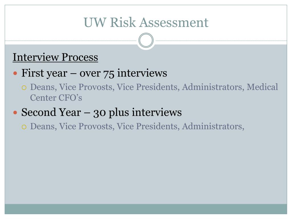Click the teal footer bar

pos(146,209)
